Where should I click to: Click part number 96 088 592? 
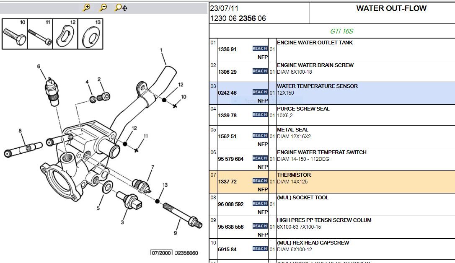(231, 204)
